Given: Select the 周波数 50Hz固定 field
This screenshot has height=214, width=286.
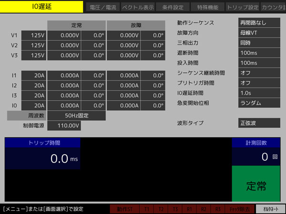Looking at the screenshot, I should click(x=76, y=116).
